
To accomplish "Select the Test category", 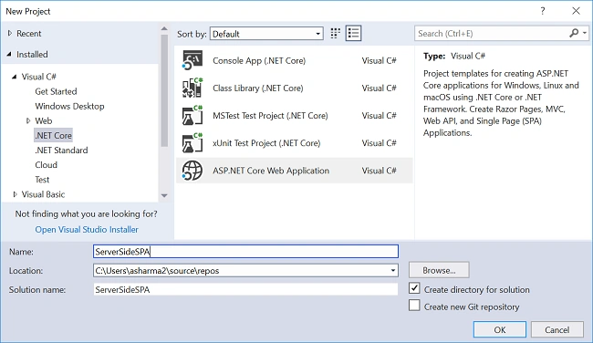I will 42,180.
